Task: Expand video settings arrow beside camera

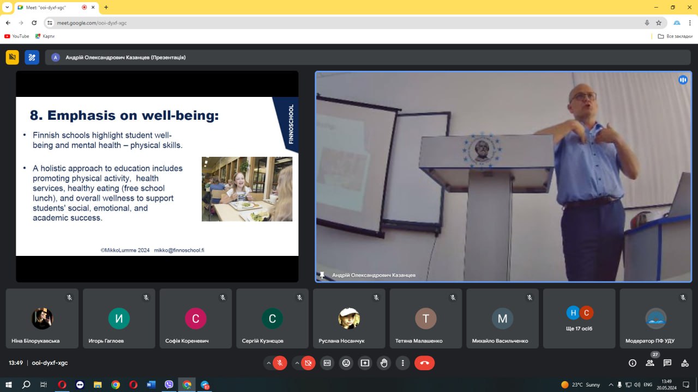Action: coord(297,363)
